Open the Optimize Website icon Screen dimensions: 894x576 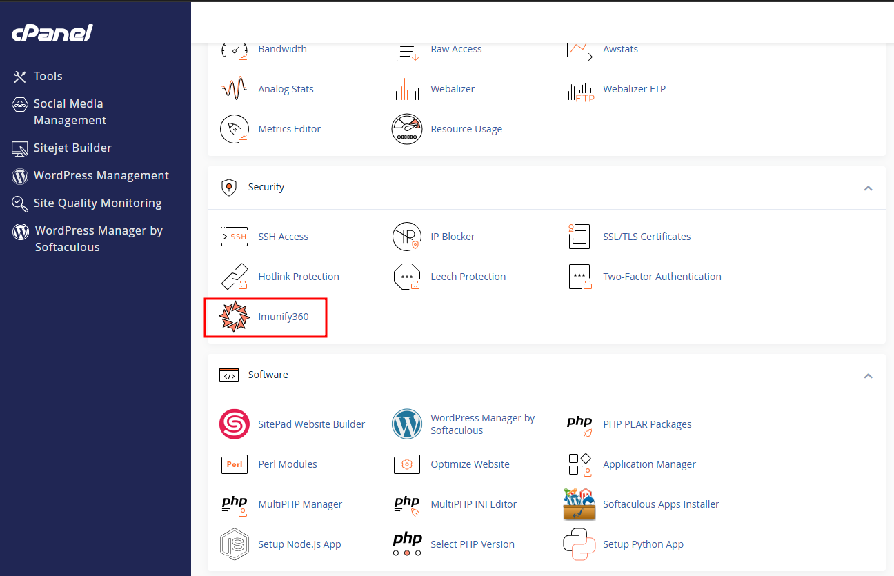pyautogui.click(x=406, y=464)
